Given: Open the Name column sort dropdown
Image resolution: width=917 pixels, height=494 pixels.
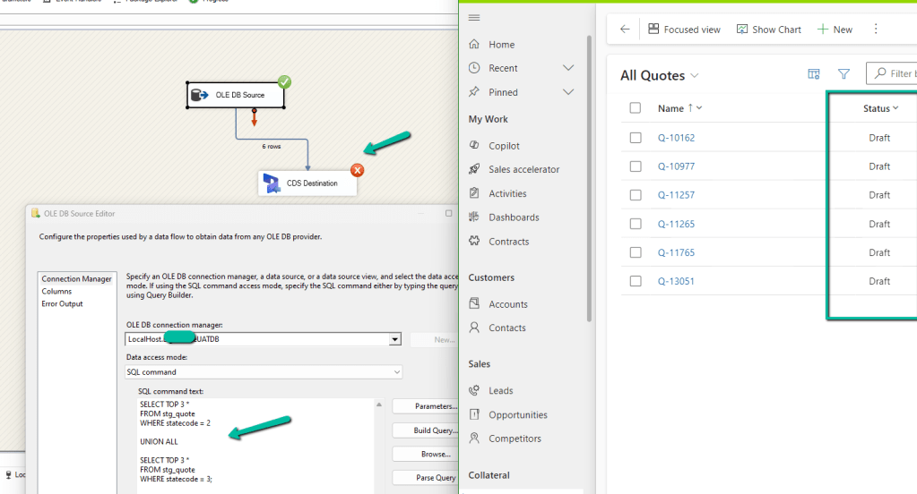Looking at the screenshot, I should [x=699, y=108].
